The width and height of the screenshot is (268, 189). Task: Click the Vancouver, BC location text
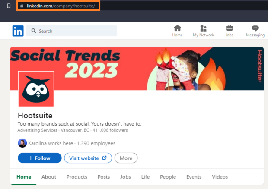[x=75, y=130]
